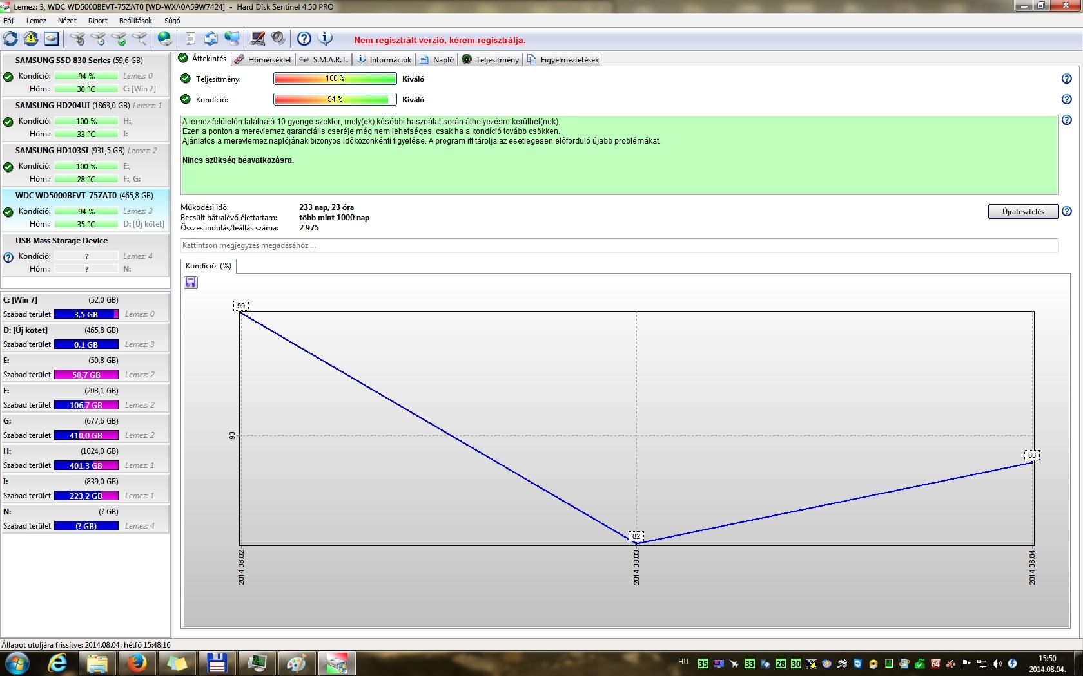Click help icon beside the green description box

tap(1067, 120)
